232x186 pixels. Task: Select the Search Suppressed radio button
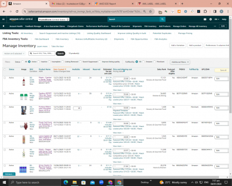click(80, 62)
